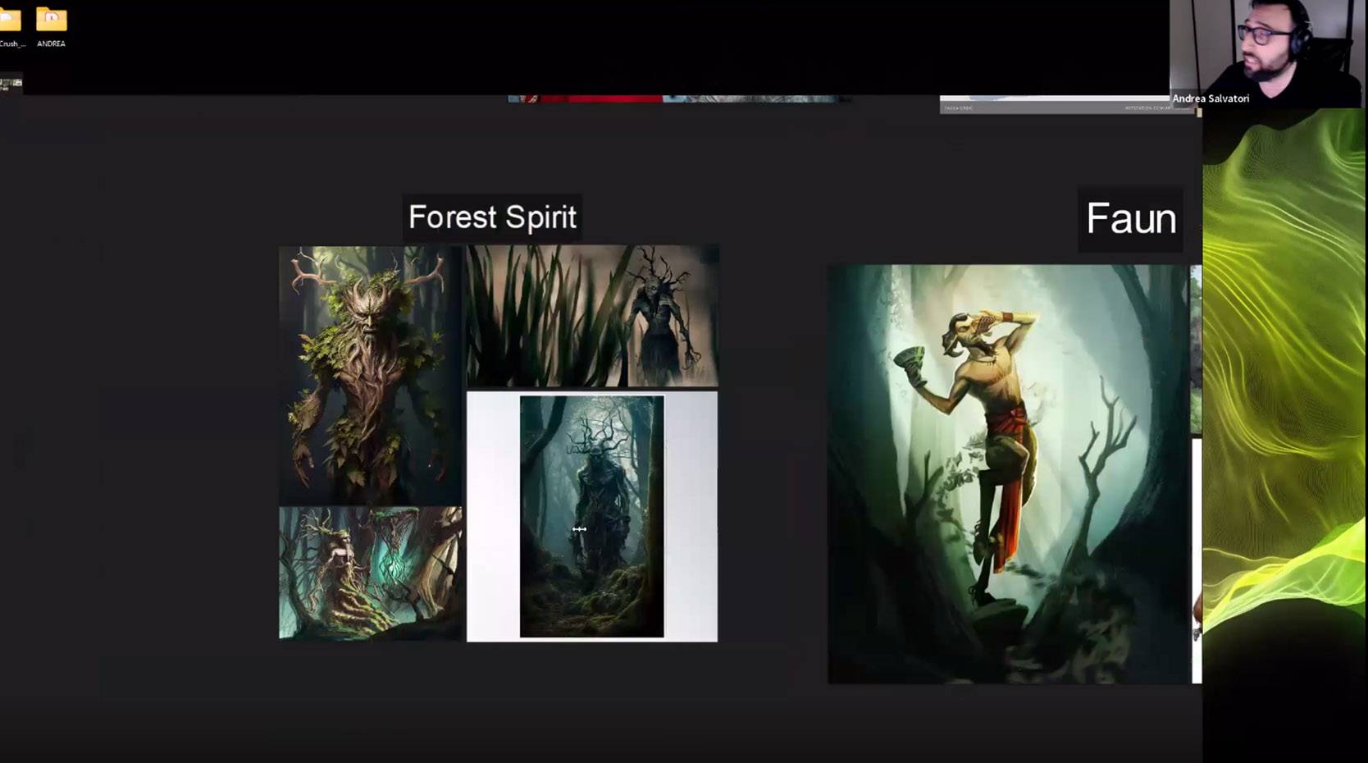Viewport: 1368px width, 763px height.
Task: Click the Andrea Salvatori name label
Action: coord(1211,98)
